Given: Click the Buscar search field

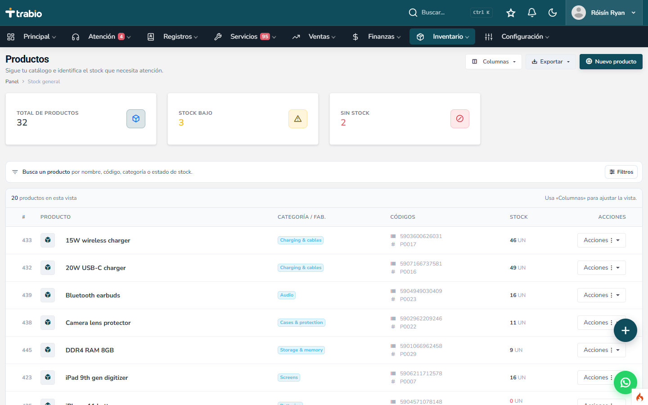Looking at the screenshot, I should (x=450, y=13).
